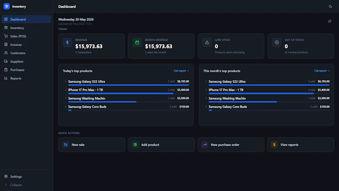This screenshot has height=191, width=339.
Task: Click the Low Stock card count
Action: (217, 46)
